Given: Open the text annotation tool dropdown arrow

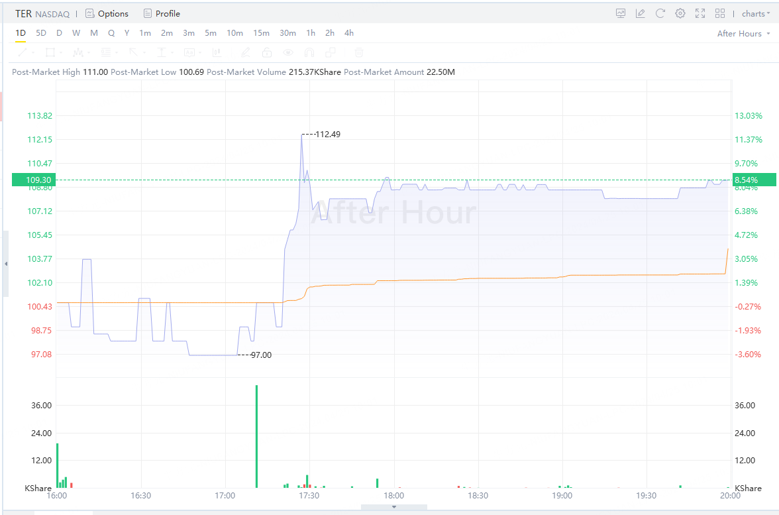Looking at the screenshot, I should 200,53.
